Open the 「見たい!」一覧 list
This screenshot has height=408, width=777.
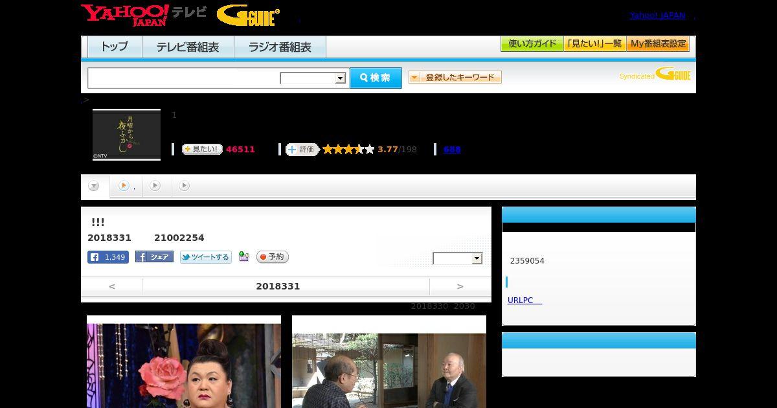click(x=595, y=44)
